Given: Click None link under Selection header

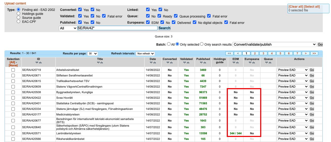Looking at the screenshot, I should [x=13, y=65].
